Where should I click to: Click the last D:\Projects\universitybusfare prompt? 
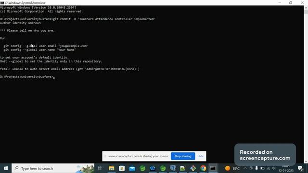[x=26, y=77]
